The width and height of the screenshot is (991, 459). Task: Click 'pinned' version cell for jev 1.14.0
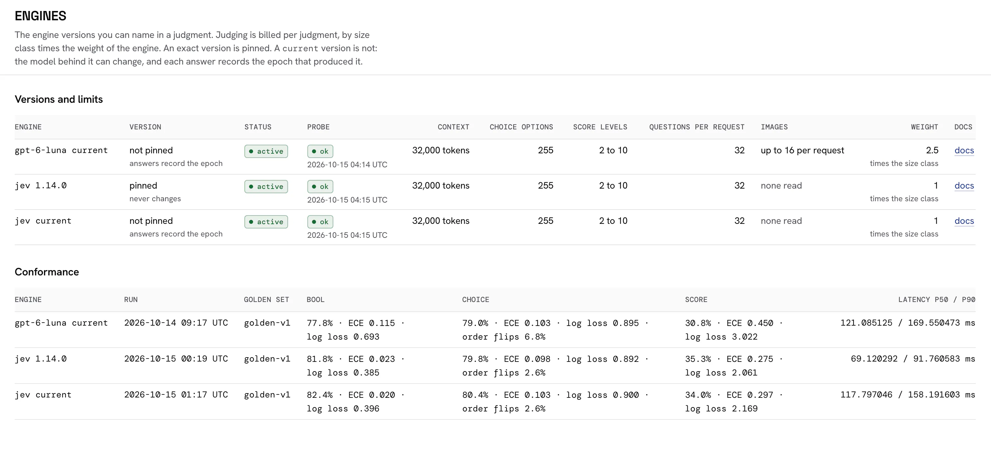pos(143,186)
